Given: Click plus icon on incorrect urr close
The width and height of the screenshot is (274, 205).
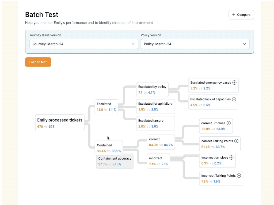Looking at the screenshot, I should click(231, 157).
